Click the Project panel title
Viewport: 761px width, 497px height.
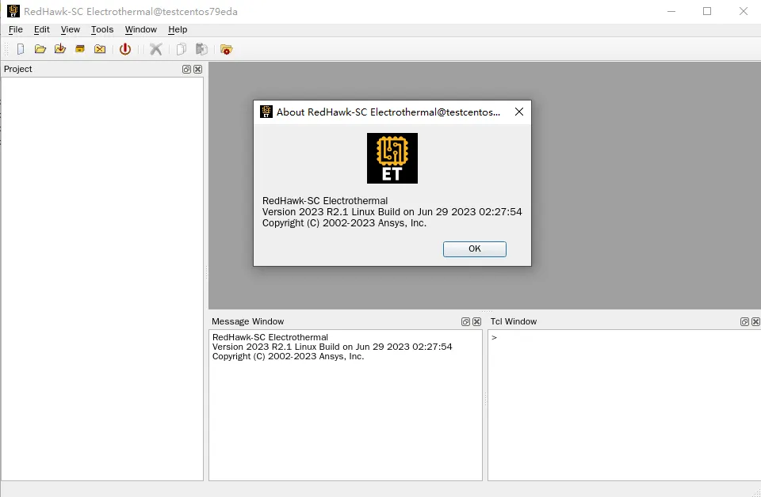coord(18,70)
